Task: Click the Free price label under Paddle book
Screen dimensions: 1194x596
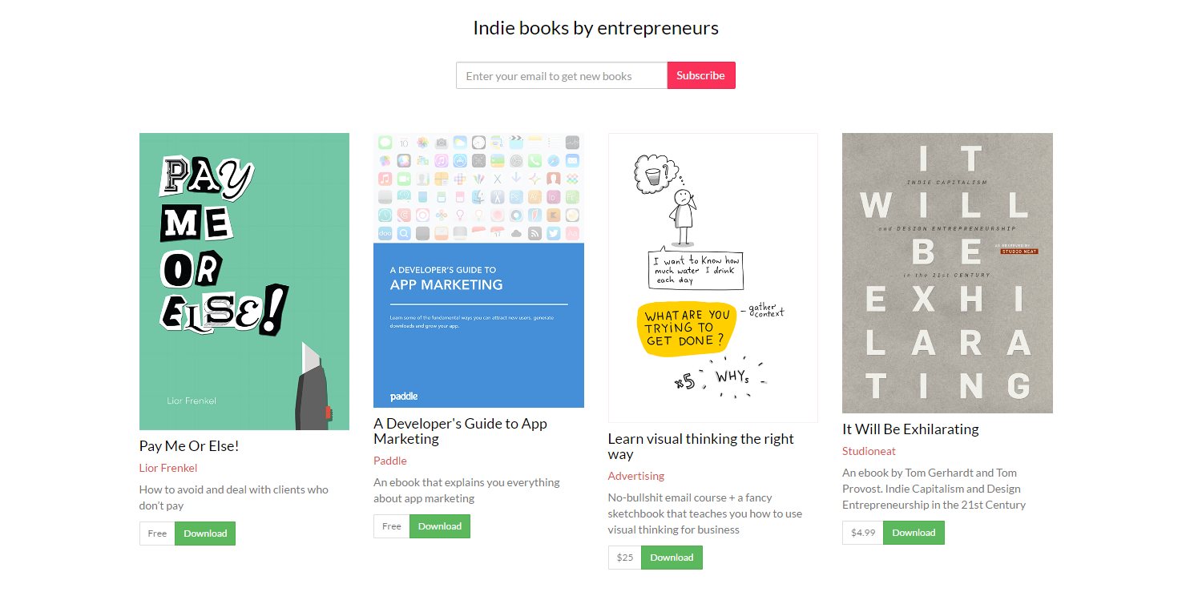Action: coord(392,526)
